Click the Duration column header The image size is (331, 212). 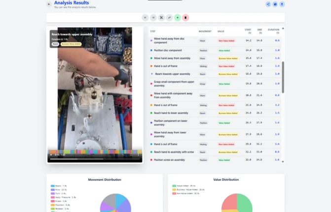(273, 31)
